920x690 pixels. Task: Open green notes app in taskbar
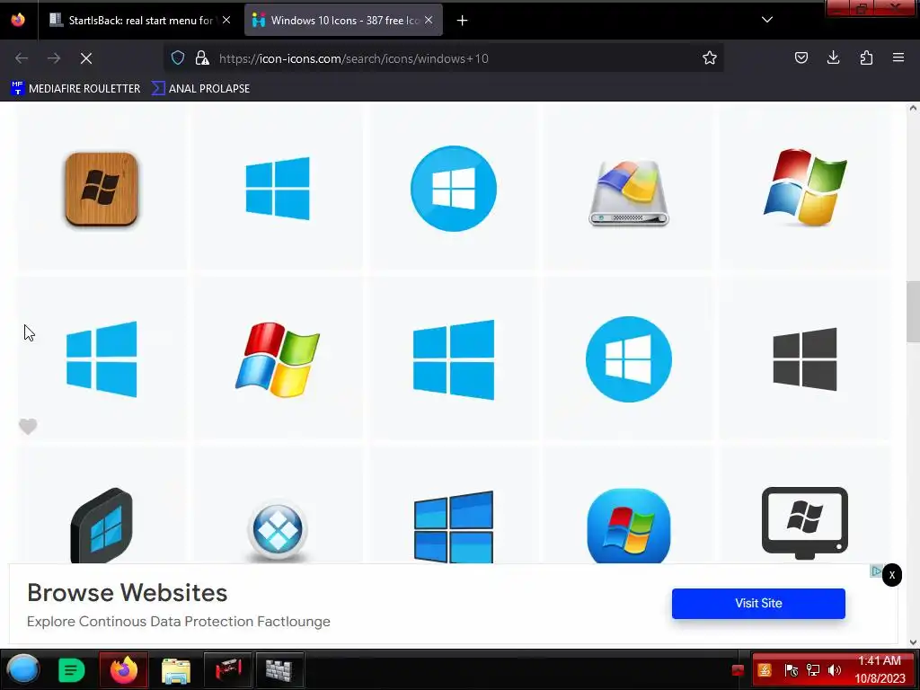(x=72, y=670)
